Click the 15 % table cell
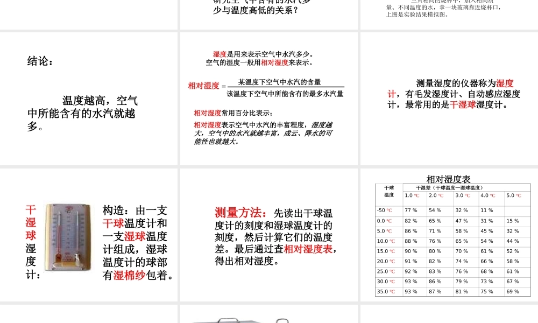This screenshot has width=538, height=323. (513, 221)
